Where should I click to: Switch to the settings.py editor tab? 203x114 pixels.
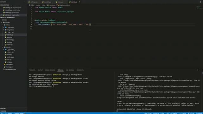(x=34, y=2)
